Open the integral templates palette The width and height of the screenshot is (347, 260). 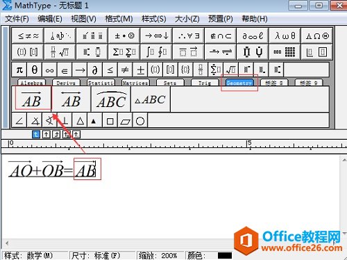point(156,51)
